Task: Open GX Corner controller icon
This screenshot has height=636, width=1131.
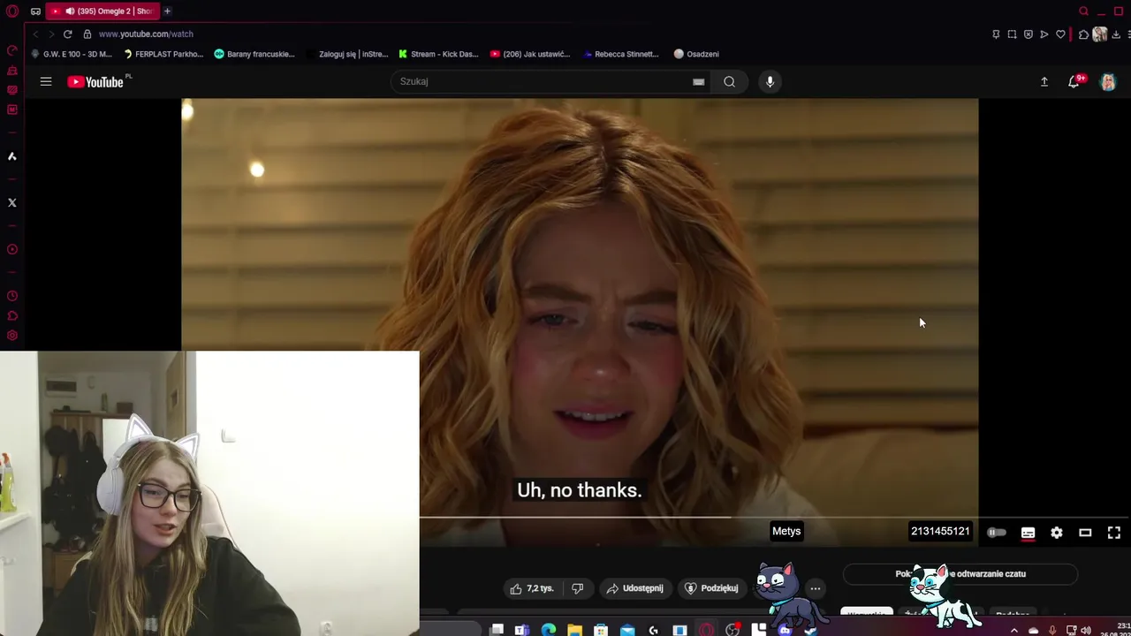Action: tap(35, 11)
